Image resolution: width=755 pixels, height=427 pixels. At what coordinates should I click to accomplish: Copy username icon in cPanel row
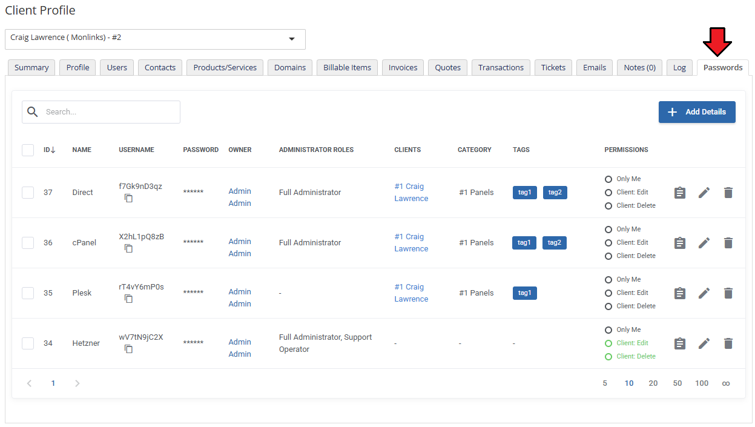pyautogui.click(x=128, y=248)
